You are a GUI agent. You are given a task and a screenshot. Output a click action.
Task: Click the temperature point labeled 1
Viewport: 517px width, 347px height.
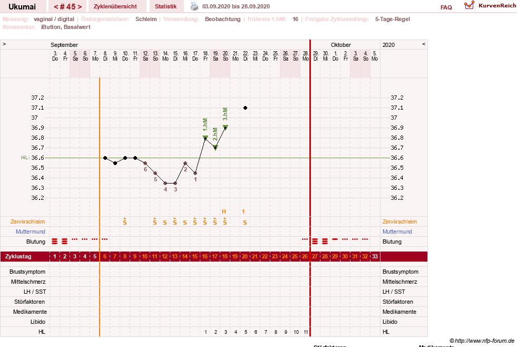195,173
